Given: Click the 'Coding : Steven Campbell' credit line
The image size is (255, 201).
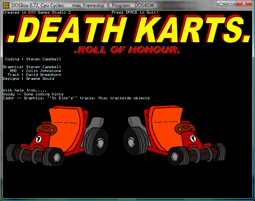Looking at the screenshot, I should (33, 59).
